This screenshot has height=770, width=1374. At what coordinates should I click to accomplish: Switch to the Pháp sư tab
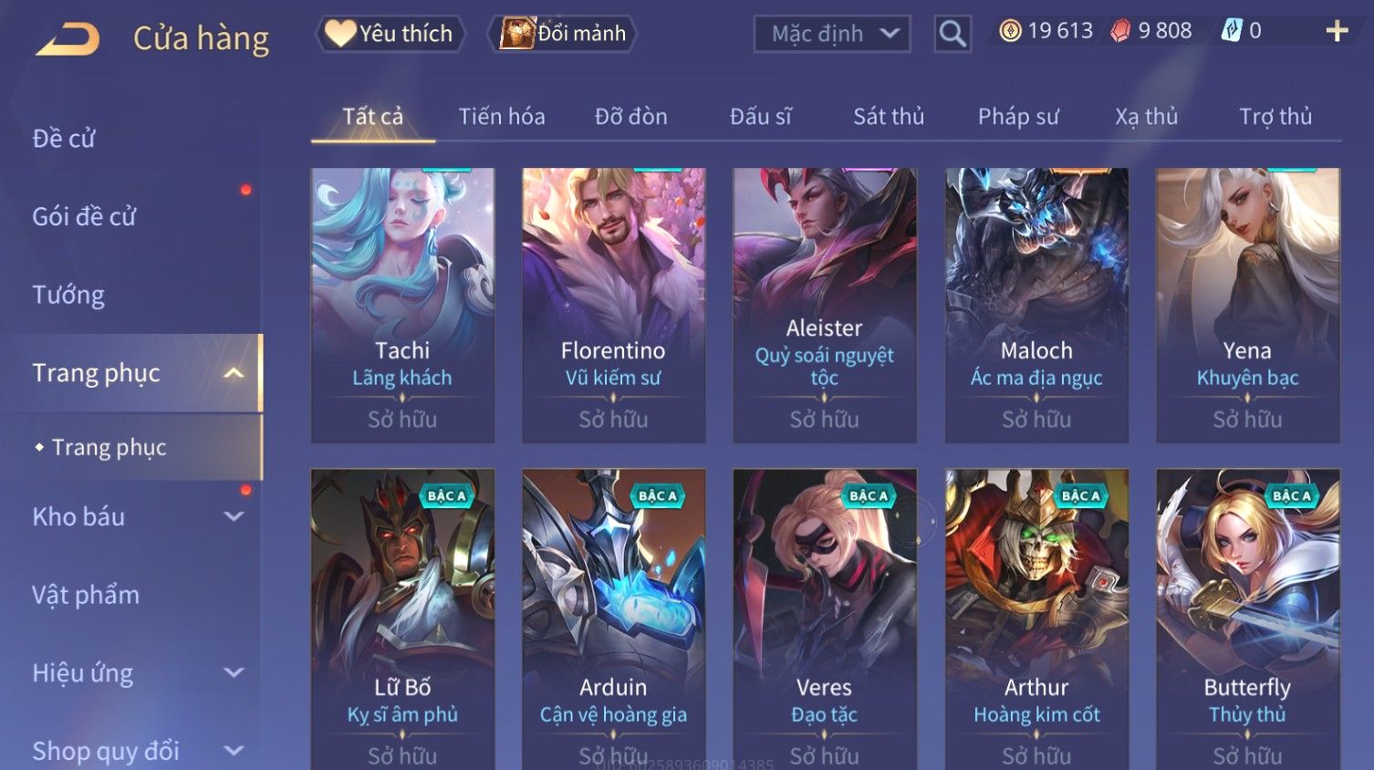click(x=1018, y=117)
